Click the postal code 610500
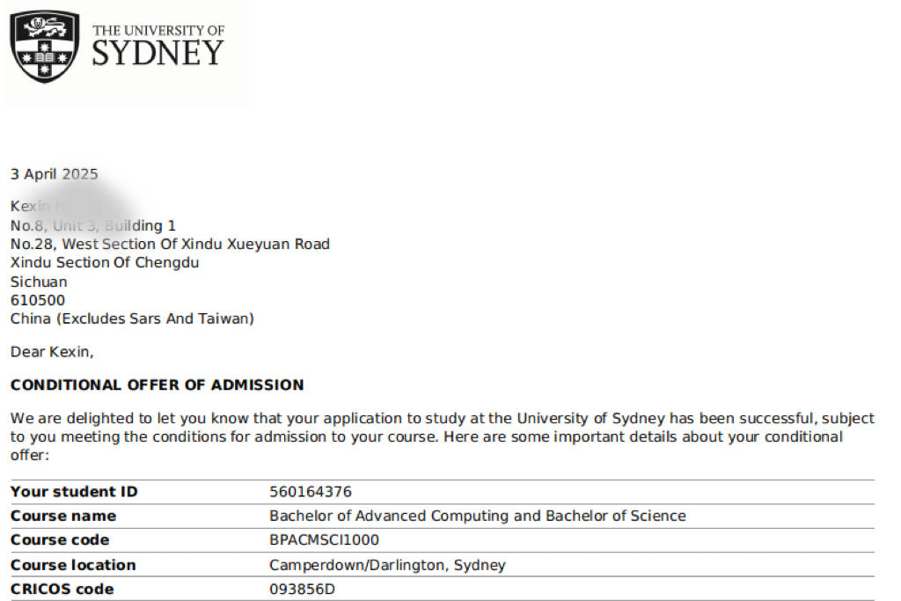Screen dimensions: 901x601 coord(38,300)
